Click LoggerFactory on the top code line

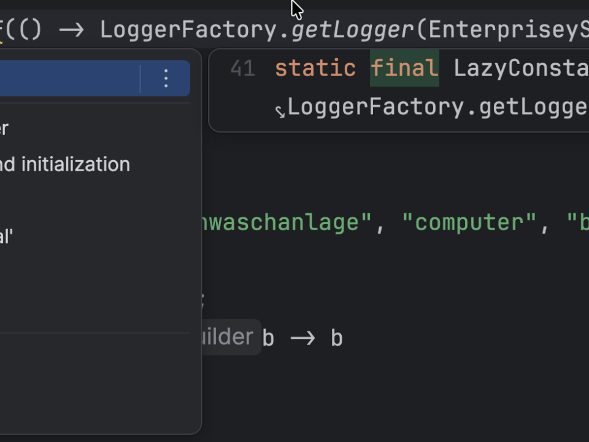188,29
